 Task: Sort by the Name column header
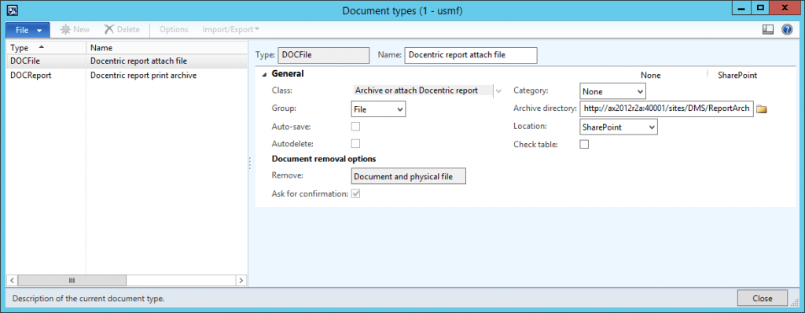click(x=167, y=48)
